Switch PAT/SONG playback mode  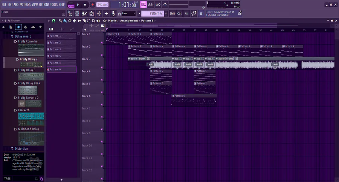coord(71,5)
